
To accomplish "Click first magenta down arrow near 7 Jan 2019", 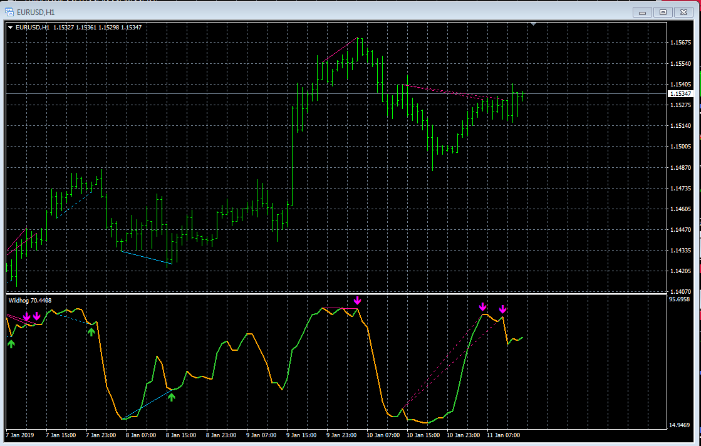I will coord(26,317).
